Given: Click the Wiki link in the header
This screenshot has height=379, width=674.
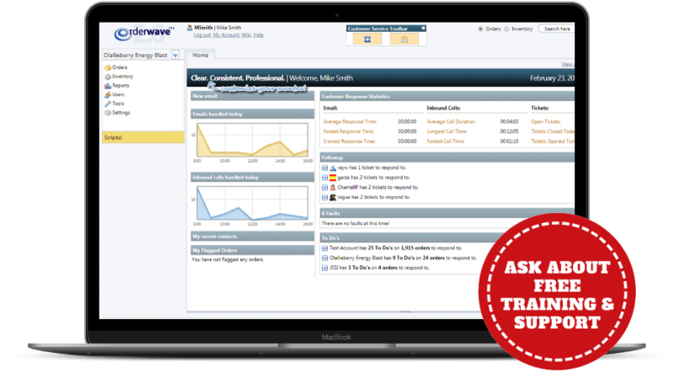Looking at the screenshot, I should tap(246, 35).
